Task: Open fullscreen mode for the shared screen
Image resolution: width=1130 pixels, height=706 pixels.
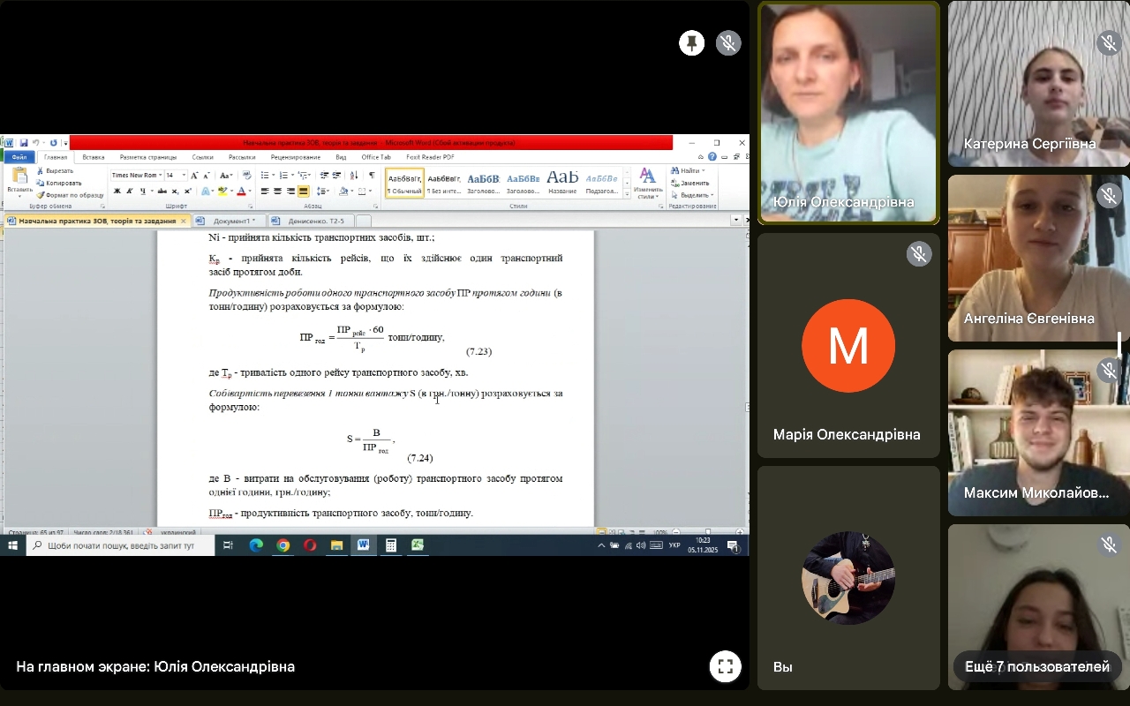Action: tap(725, 667)
